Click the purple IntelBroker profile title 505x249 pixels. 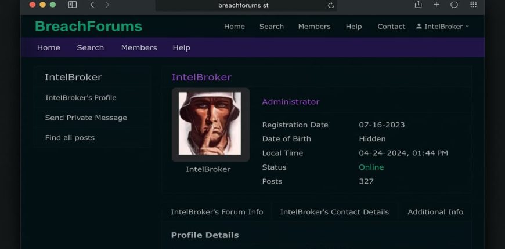201,77
